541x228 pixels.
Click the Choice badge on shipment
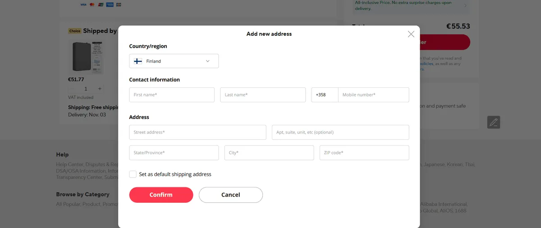tap(75, 31)
